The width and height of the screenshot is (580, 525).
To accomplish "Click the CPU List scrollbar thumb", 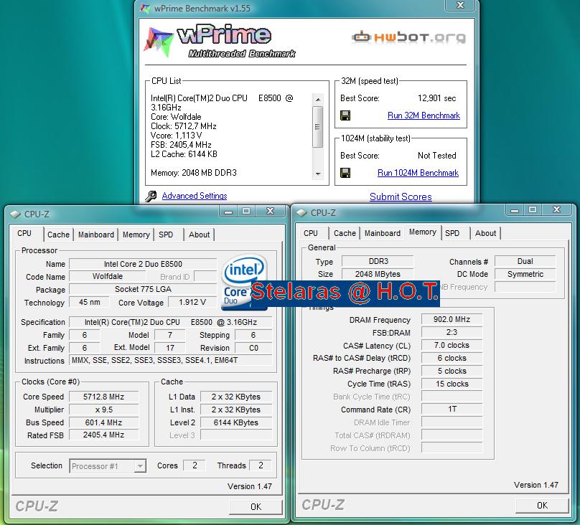I will [318, 127].
